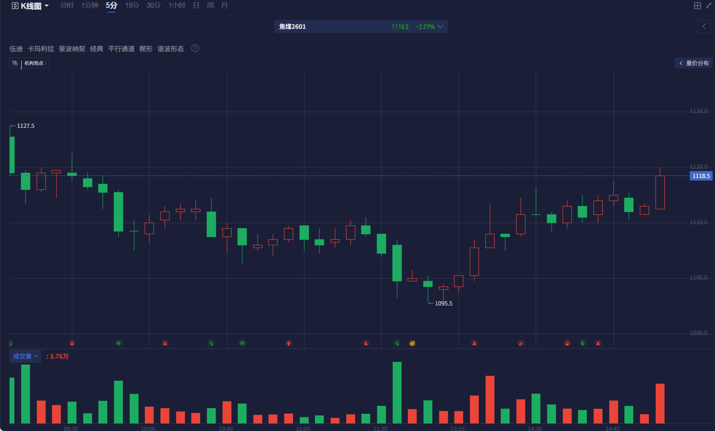Image resolution: width=715 pixels, height=431 pixels.
Task: Select the 5分 timeframe tab
Action: (x=111, y=5)
